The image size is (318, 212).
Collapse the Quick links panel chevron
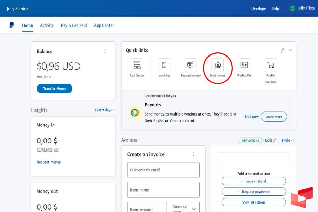[290, 51]
